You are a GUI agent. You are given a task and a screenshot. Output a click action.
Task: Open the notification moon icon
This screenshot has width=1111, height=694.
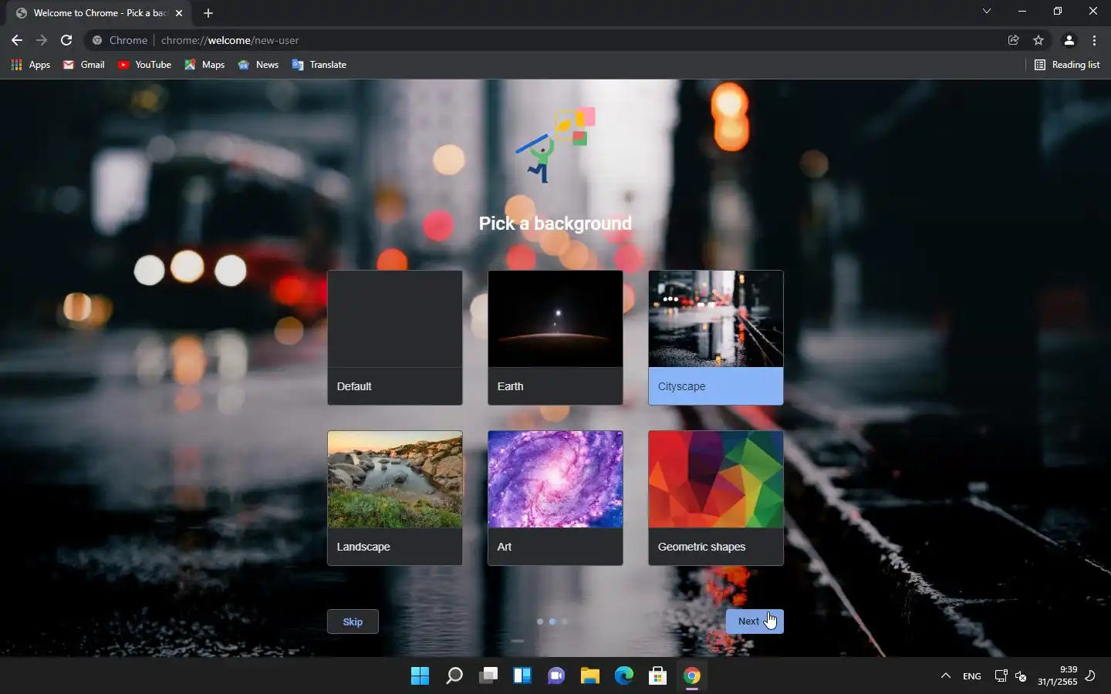[x=1091, y=676]
